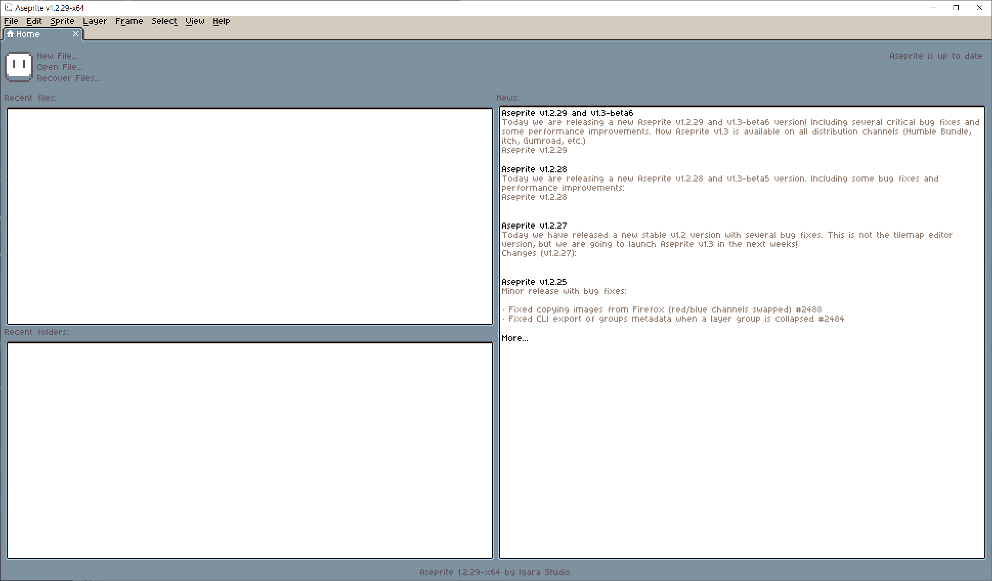
Task: Open the Help menu
Action: 221,21
